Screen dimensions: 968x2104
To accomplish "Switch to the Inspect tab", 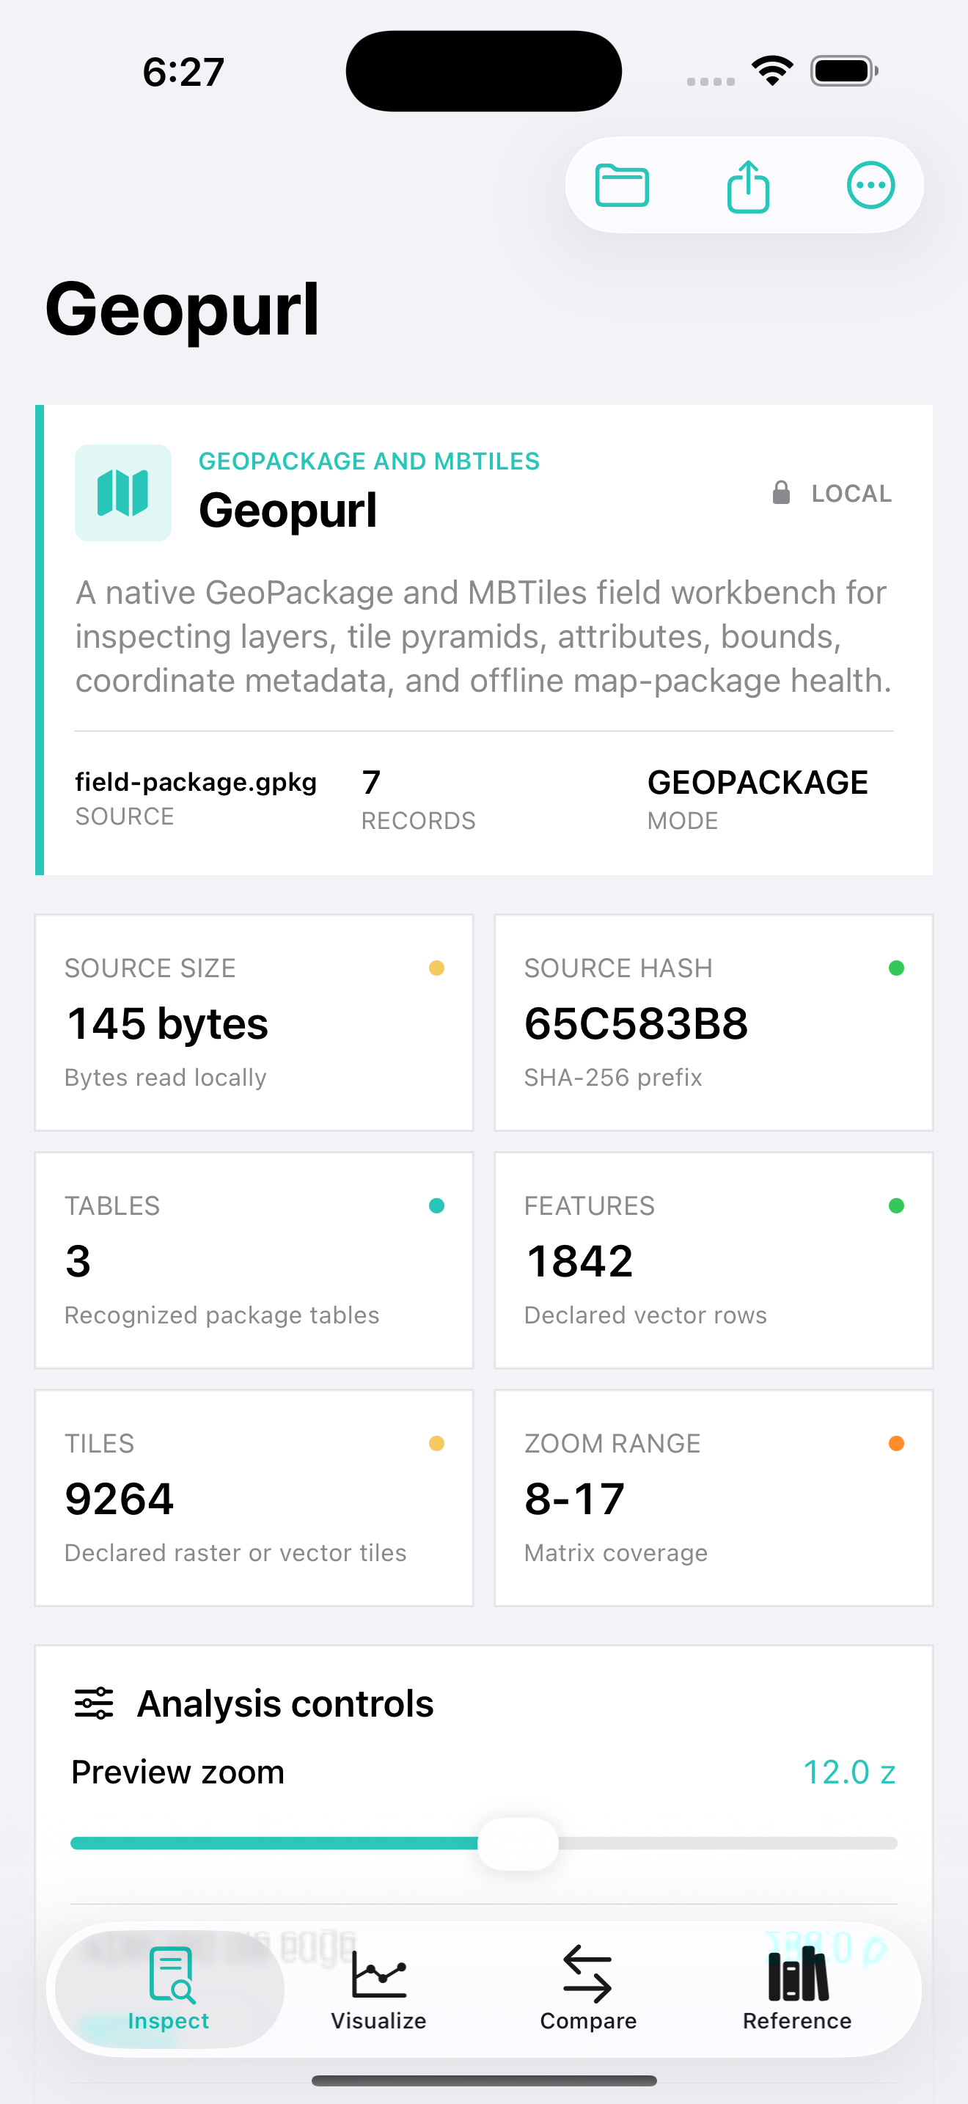I will (x=169, y=1989).
